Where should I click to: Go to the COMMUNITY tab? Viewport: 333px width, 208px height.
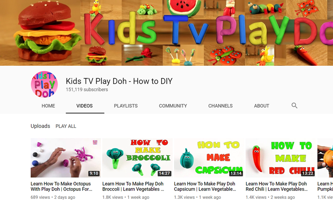click(x=173, y=106)
